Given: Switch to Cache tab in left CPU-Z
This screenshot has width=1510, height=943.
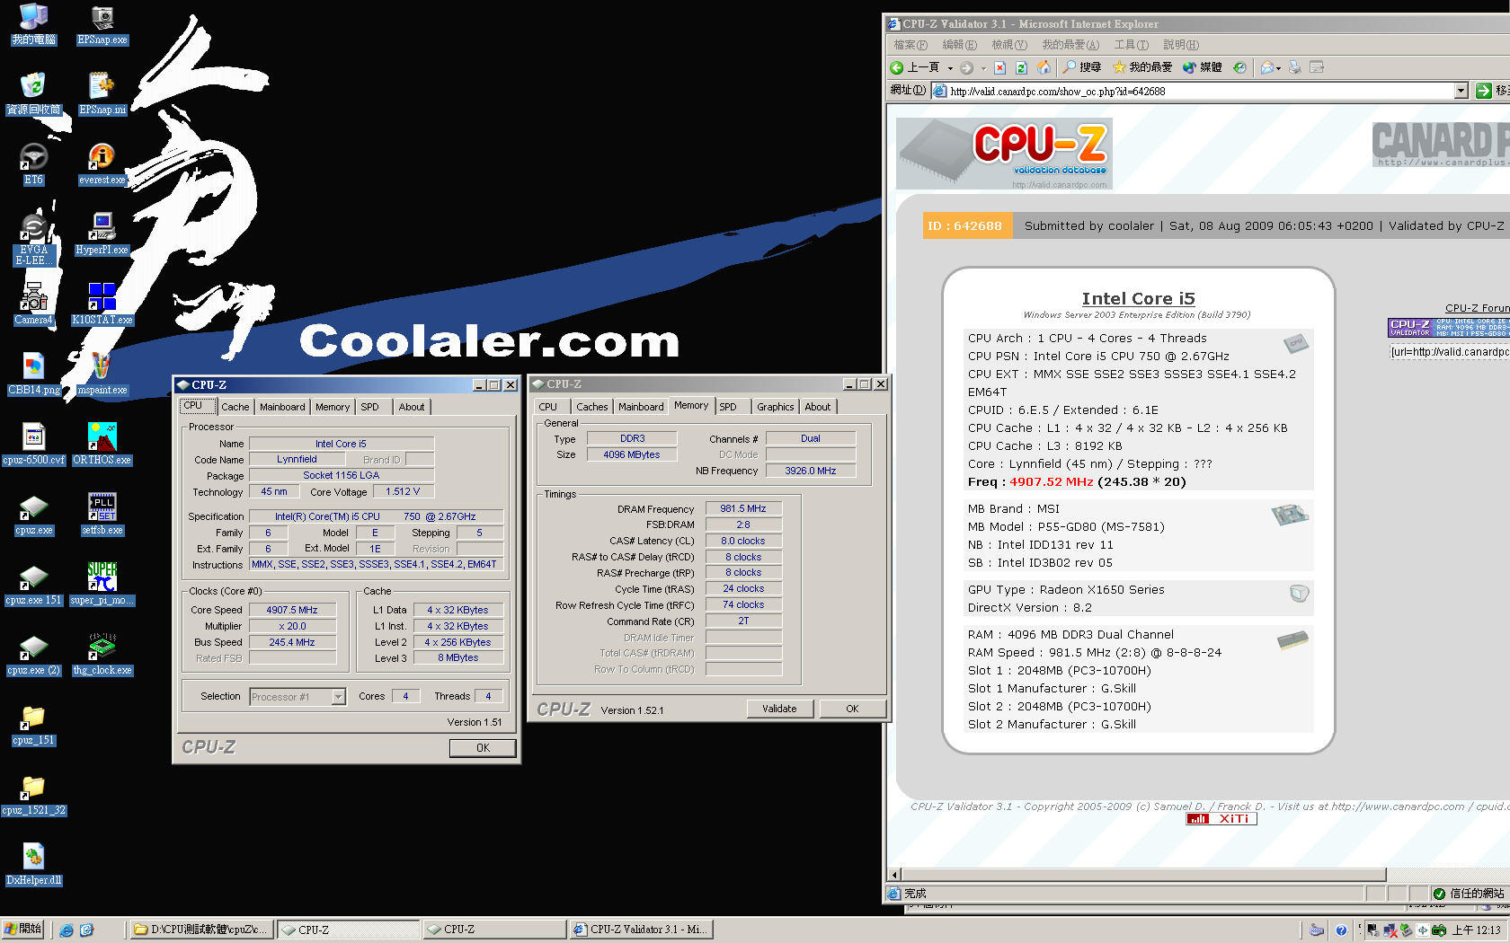Looking at the screenshot, I should [235, 407].
